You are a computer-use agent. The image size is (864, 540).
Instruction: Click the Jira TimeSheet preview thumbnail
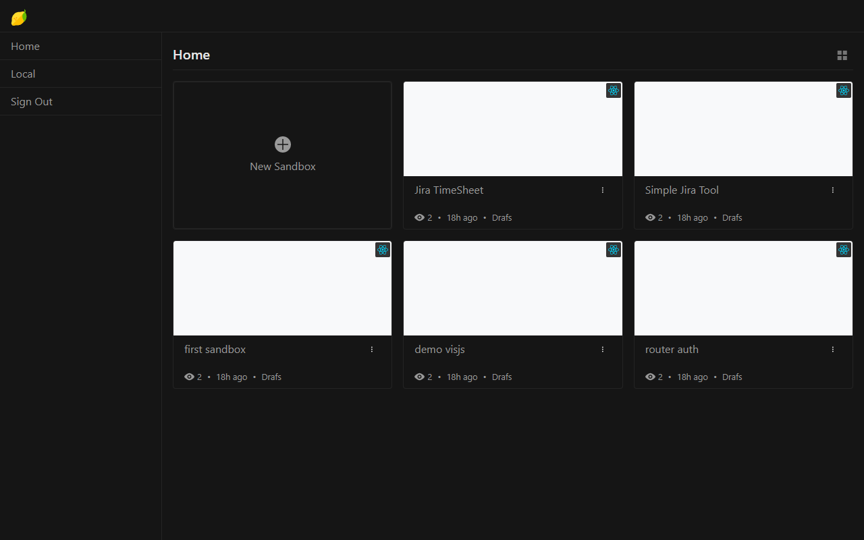pyautogui.click(x=513, y=129)
